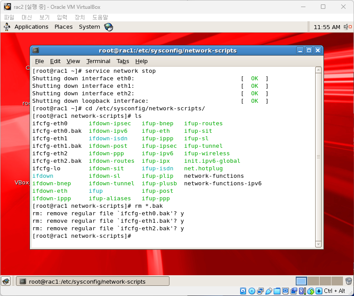Viewport: 354px width, 296px height.
Task: Open the display settings indicator icon
Action: click(x=286, y=291)
